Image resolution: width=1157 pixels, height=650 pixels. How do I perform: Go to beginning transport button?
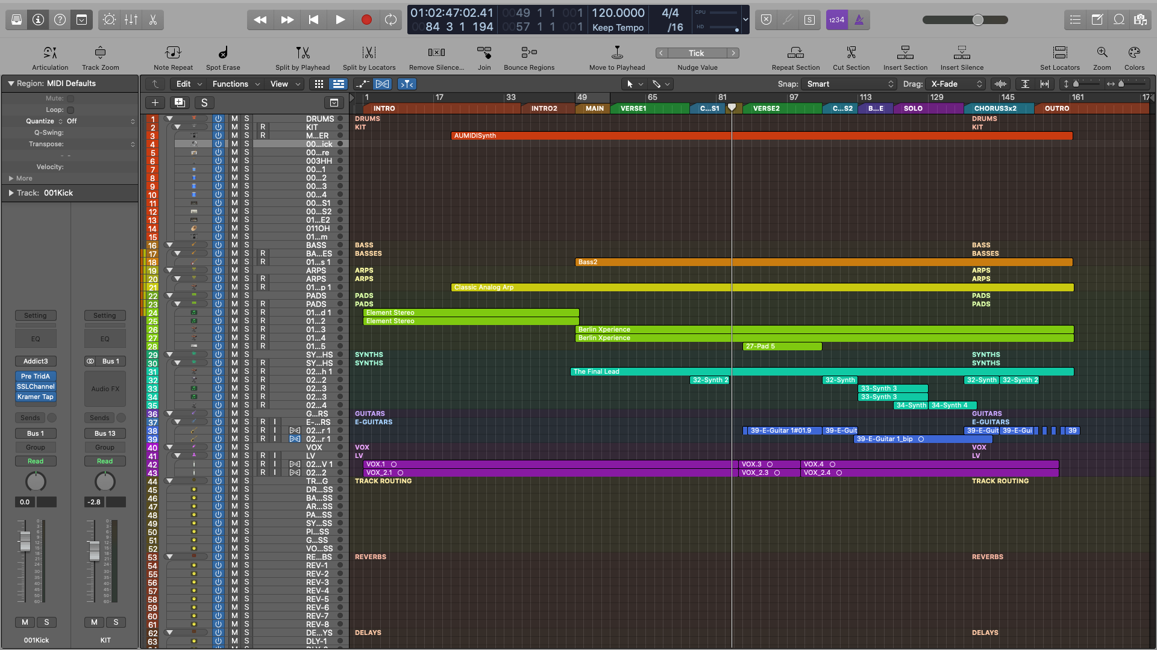[x=313, y=20]
